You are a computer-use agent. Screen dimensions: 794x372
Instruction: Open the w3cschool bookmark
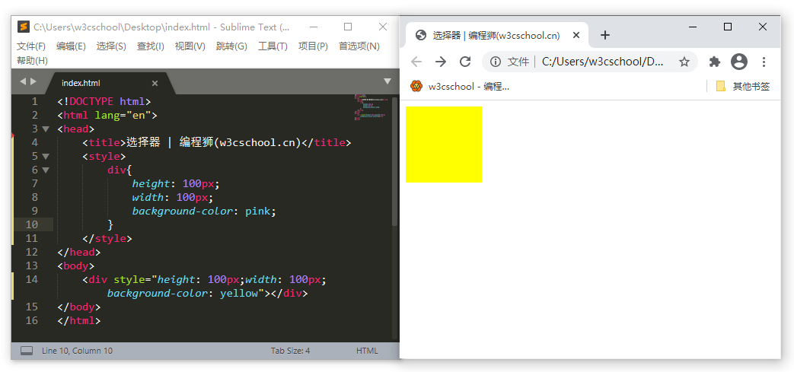click(x=461, y=86)
